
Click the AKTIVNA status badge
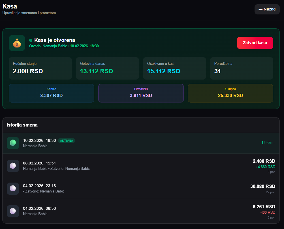[67, 141]
